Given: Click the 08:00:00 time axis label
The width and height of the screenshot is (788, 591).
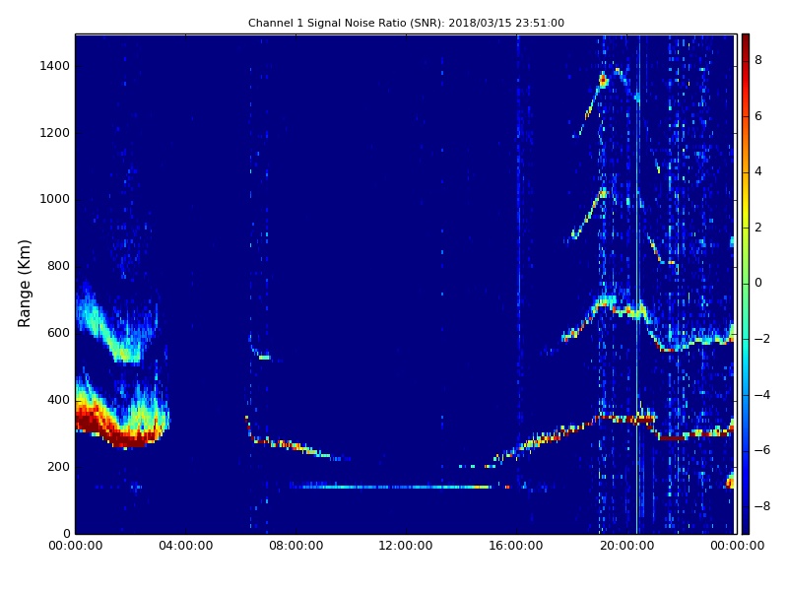Looking at the screenshot, I should [296, 546].
